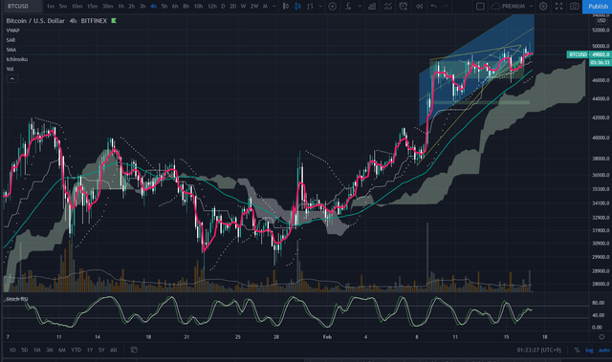This screenshot has height=362, width=612.
Task: Set date range to 6M
Action: point(62,350)
